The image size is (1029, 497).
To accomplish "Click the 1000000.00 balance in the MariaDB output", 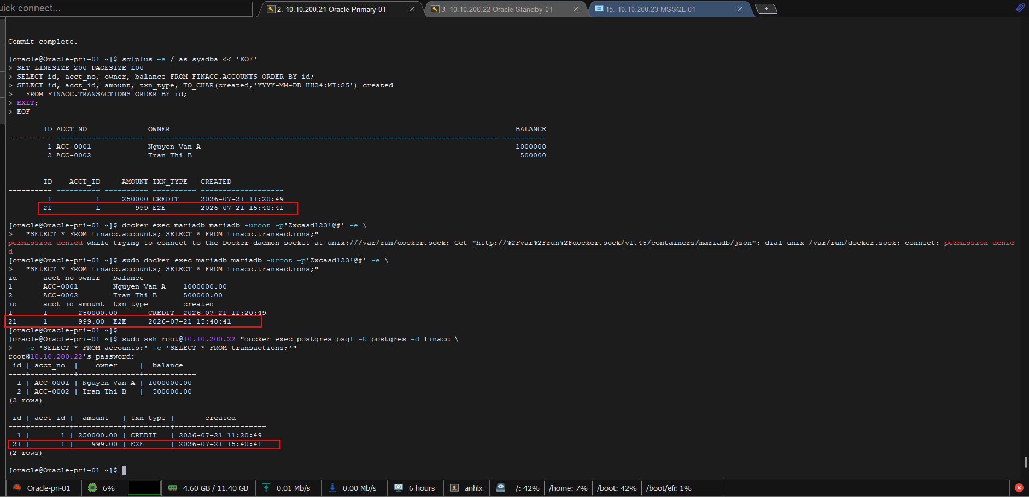I will point(205,286).
